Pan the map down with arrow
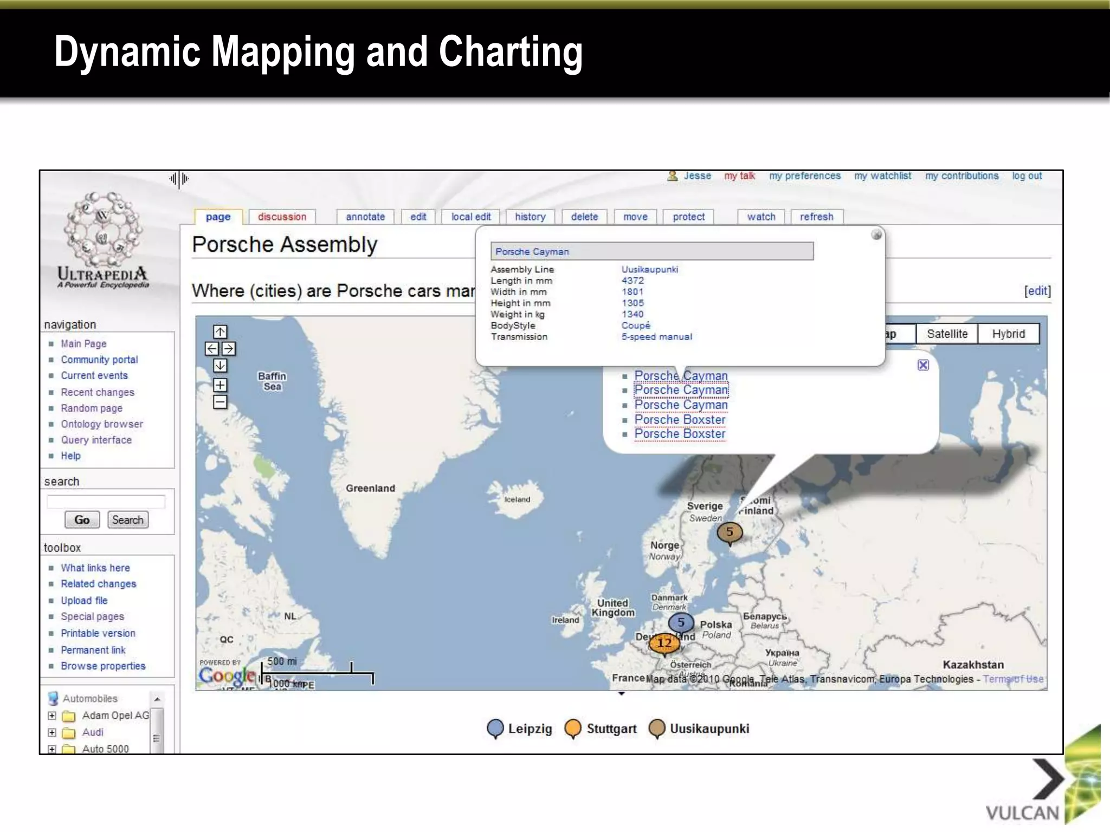 (x=220, y=366)
